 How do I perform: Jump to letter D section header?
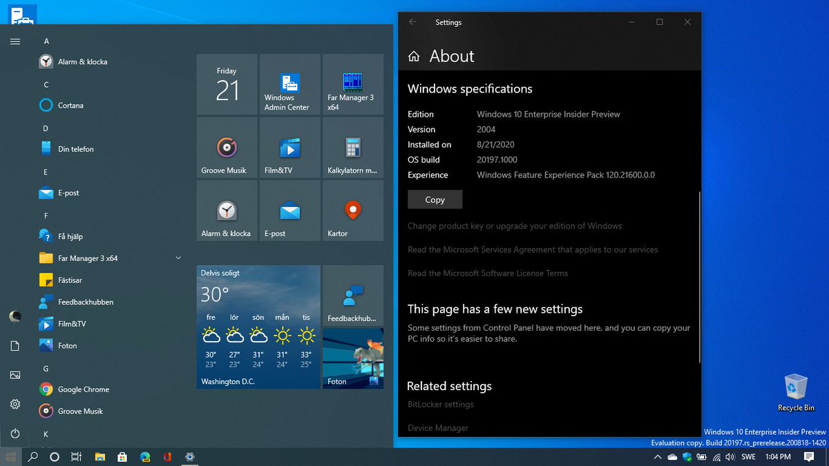46,128
